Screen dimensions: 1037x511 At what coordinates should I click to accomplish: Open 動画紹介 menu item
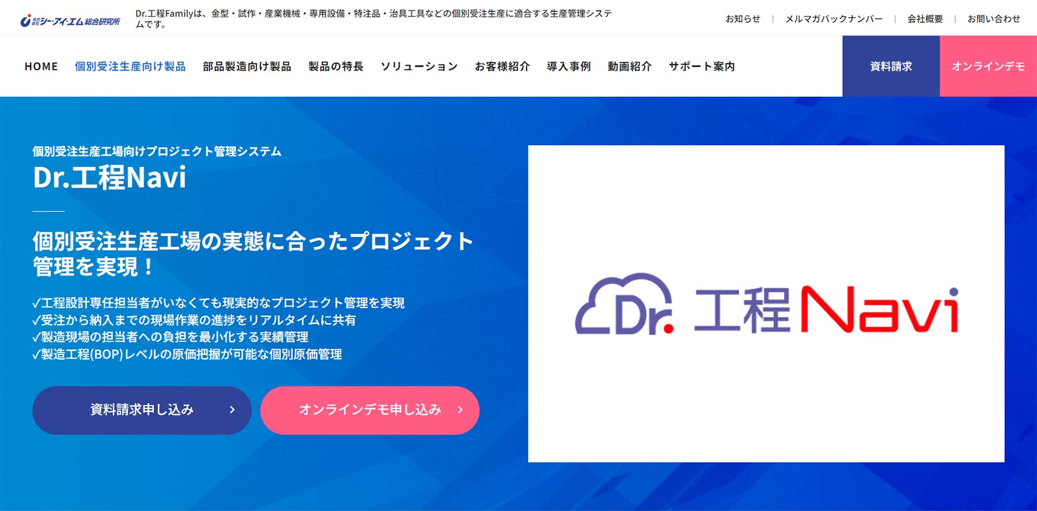click(630, 66)
